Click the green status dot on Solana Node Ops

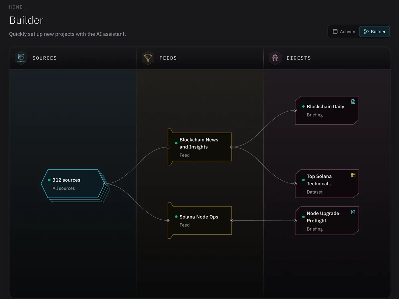(176, 217)
